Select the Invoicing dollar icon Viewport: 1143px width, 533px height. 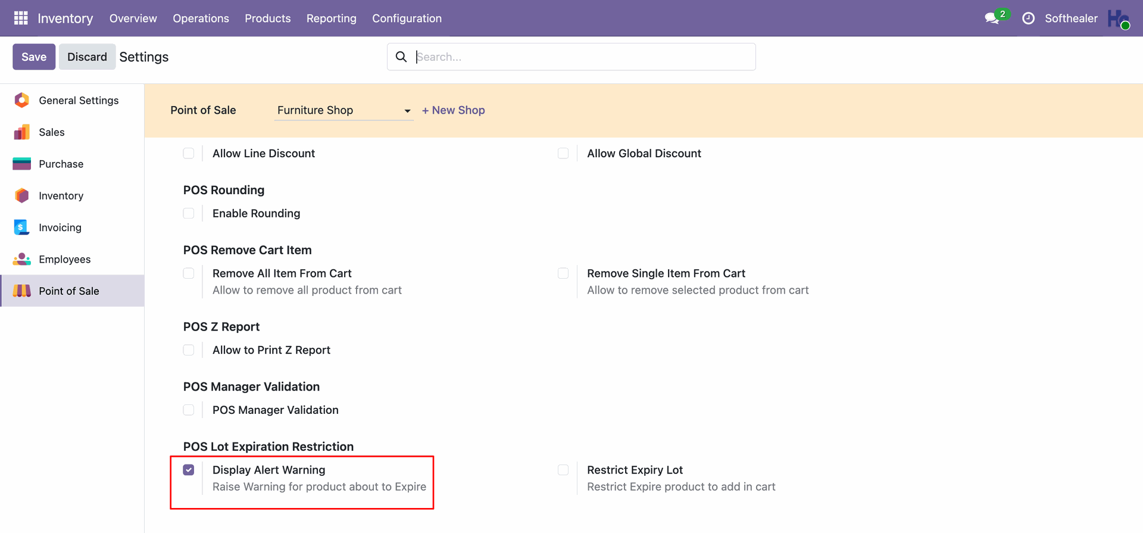point(22,227)
